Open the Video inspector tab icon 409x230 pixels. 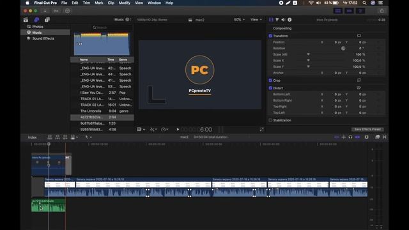pyautogui.click(x=271, y=20)
